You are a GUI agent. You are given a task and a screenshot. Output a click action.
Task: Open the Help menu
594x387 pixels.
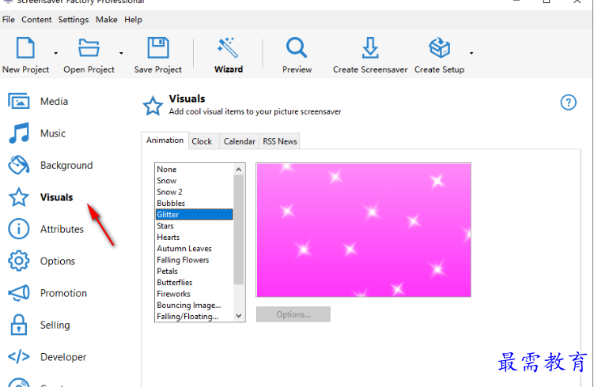pos(133,20)
